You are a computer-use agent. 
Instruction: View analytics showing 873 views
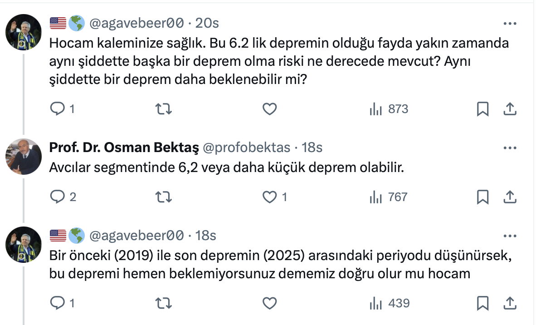tap(389, 109)
